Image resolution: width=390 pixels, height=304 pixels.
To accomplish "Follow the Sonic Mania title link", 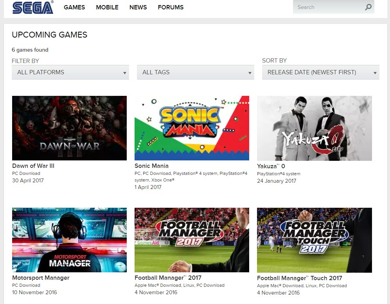I will tap(151, 166).
